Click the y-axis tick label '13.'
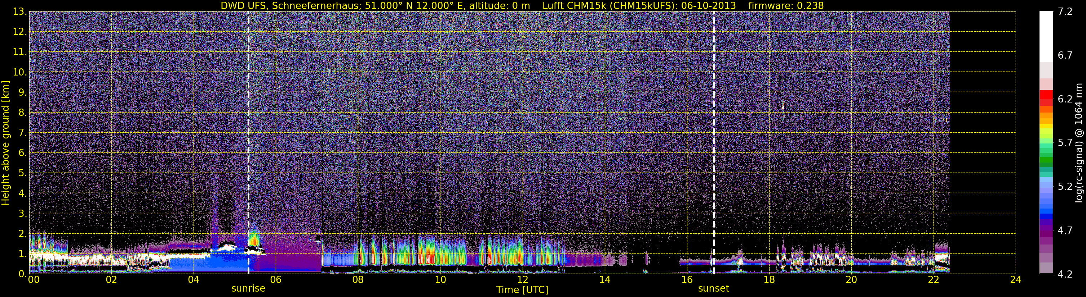The width and height of the screenshot is (1086, 297). (20, 12)
